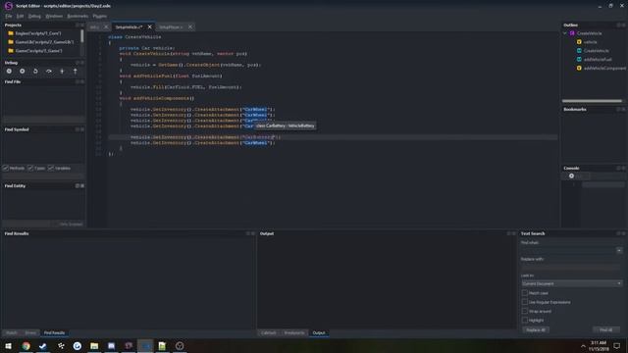Click the yellow vehicle variable icon in Outline
This screenshot has width=628, height=353.
coord(579,42)
